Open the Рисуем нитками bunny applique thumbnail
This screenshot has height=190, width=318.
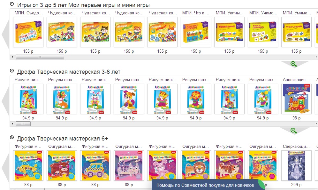pos(95,99)
